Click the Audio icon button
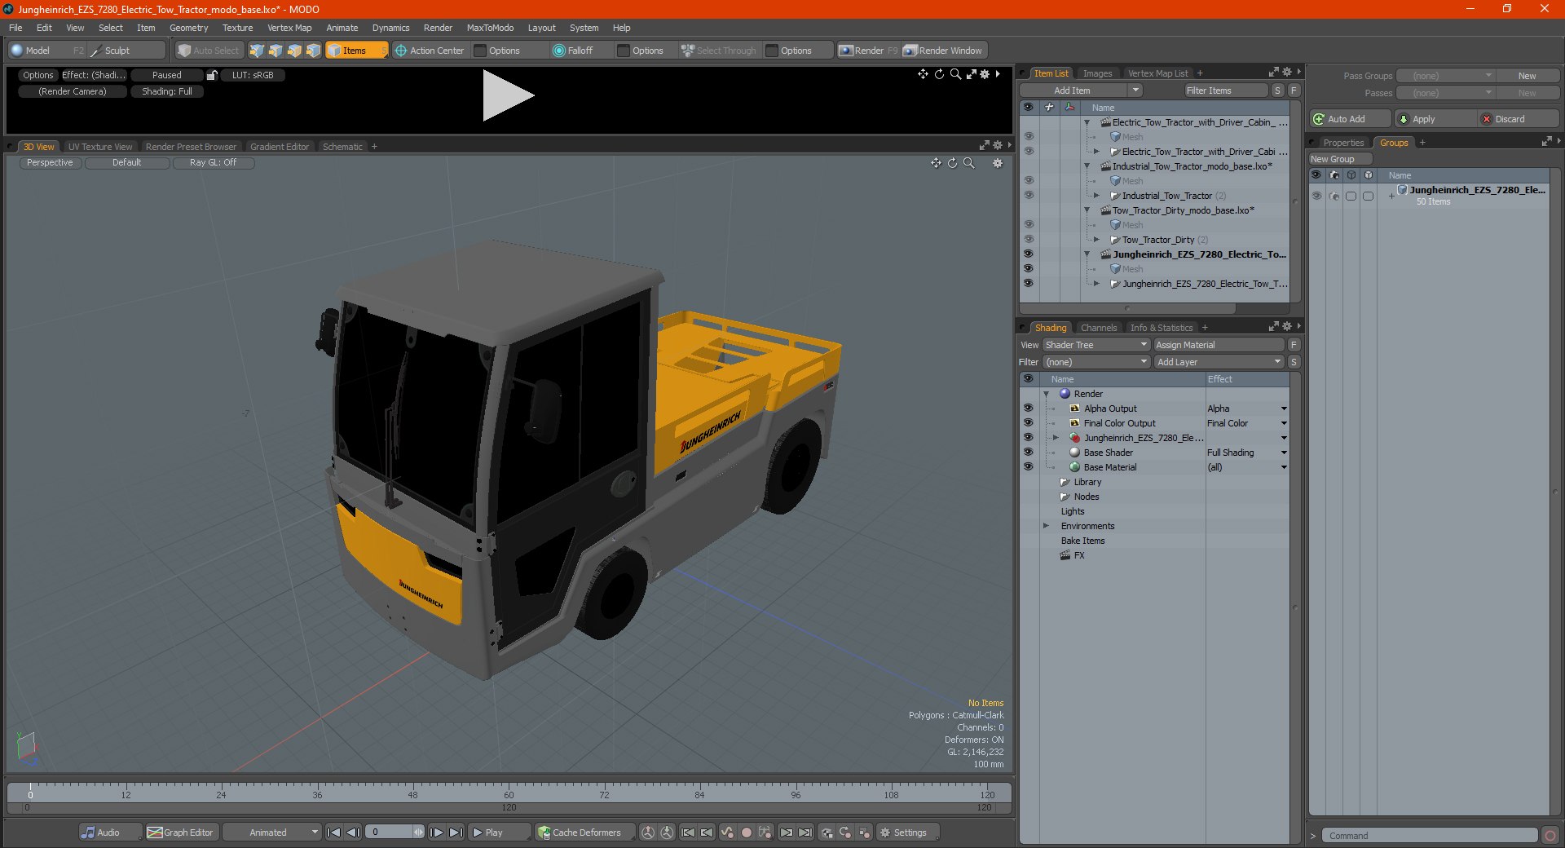Viewport: 1565px width, 848px height. [x=88, y=833]
